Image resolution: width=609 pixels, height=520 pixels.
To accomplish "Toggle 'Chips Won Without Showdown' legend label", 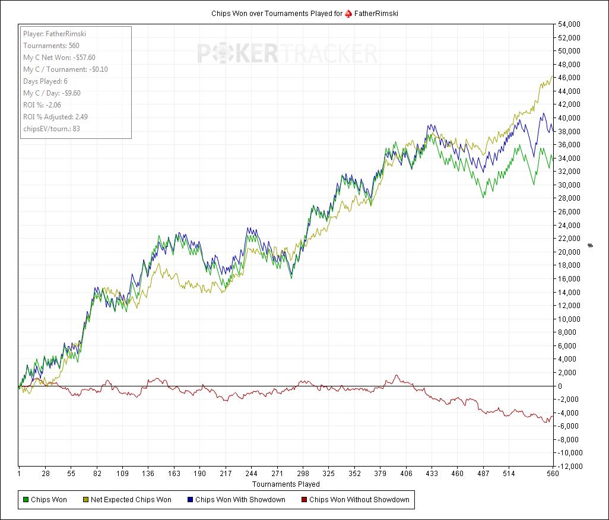I will [x=359, y=500].
